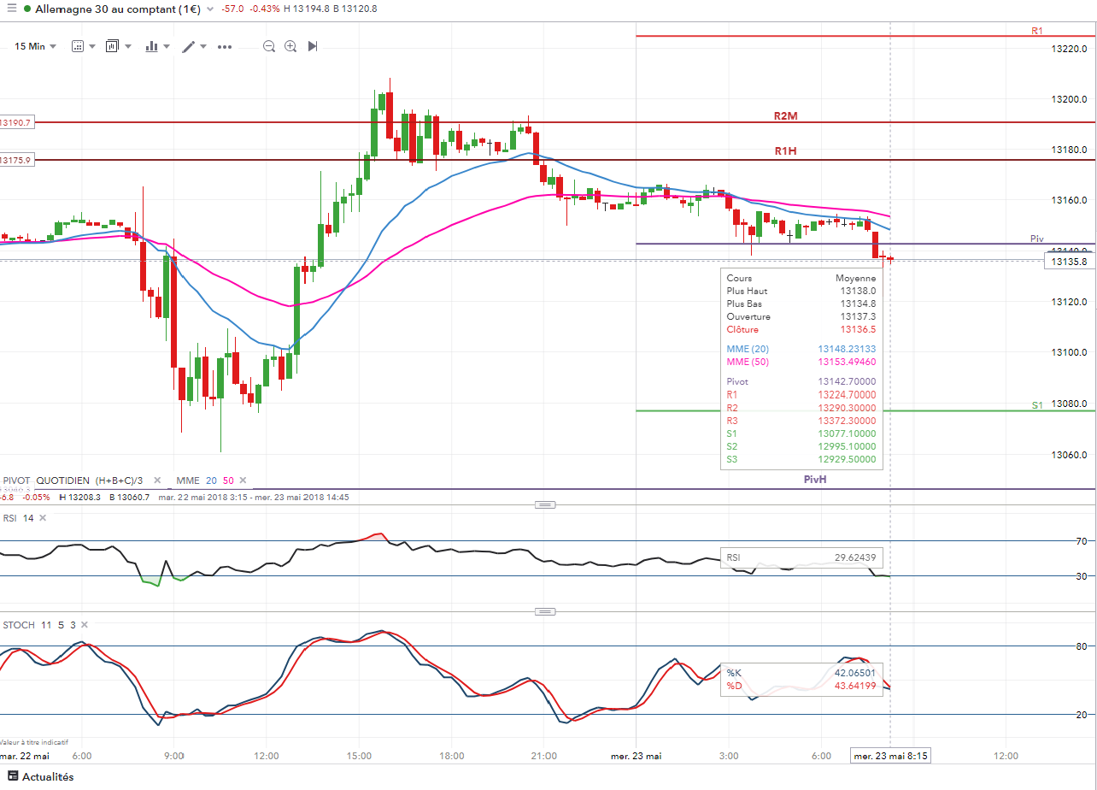This screenshot has height=790, width=1097.
Task: Click the 13175.9 price level label
Action: (x=16, y=160)
